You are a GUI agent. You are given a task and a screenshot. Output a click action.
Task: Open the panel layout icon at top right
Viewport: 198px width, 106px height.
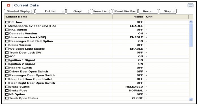click(190, 5)
